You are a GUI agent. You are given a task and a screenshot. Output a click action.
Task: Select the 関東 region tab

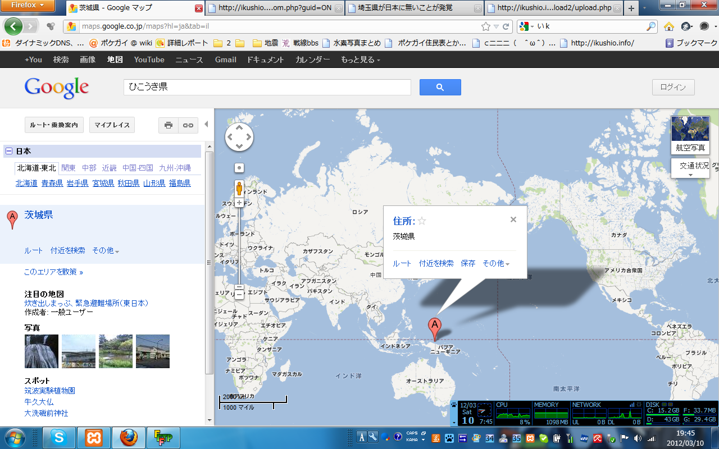pos(69,168)
